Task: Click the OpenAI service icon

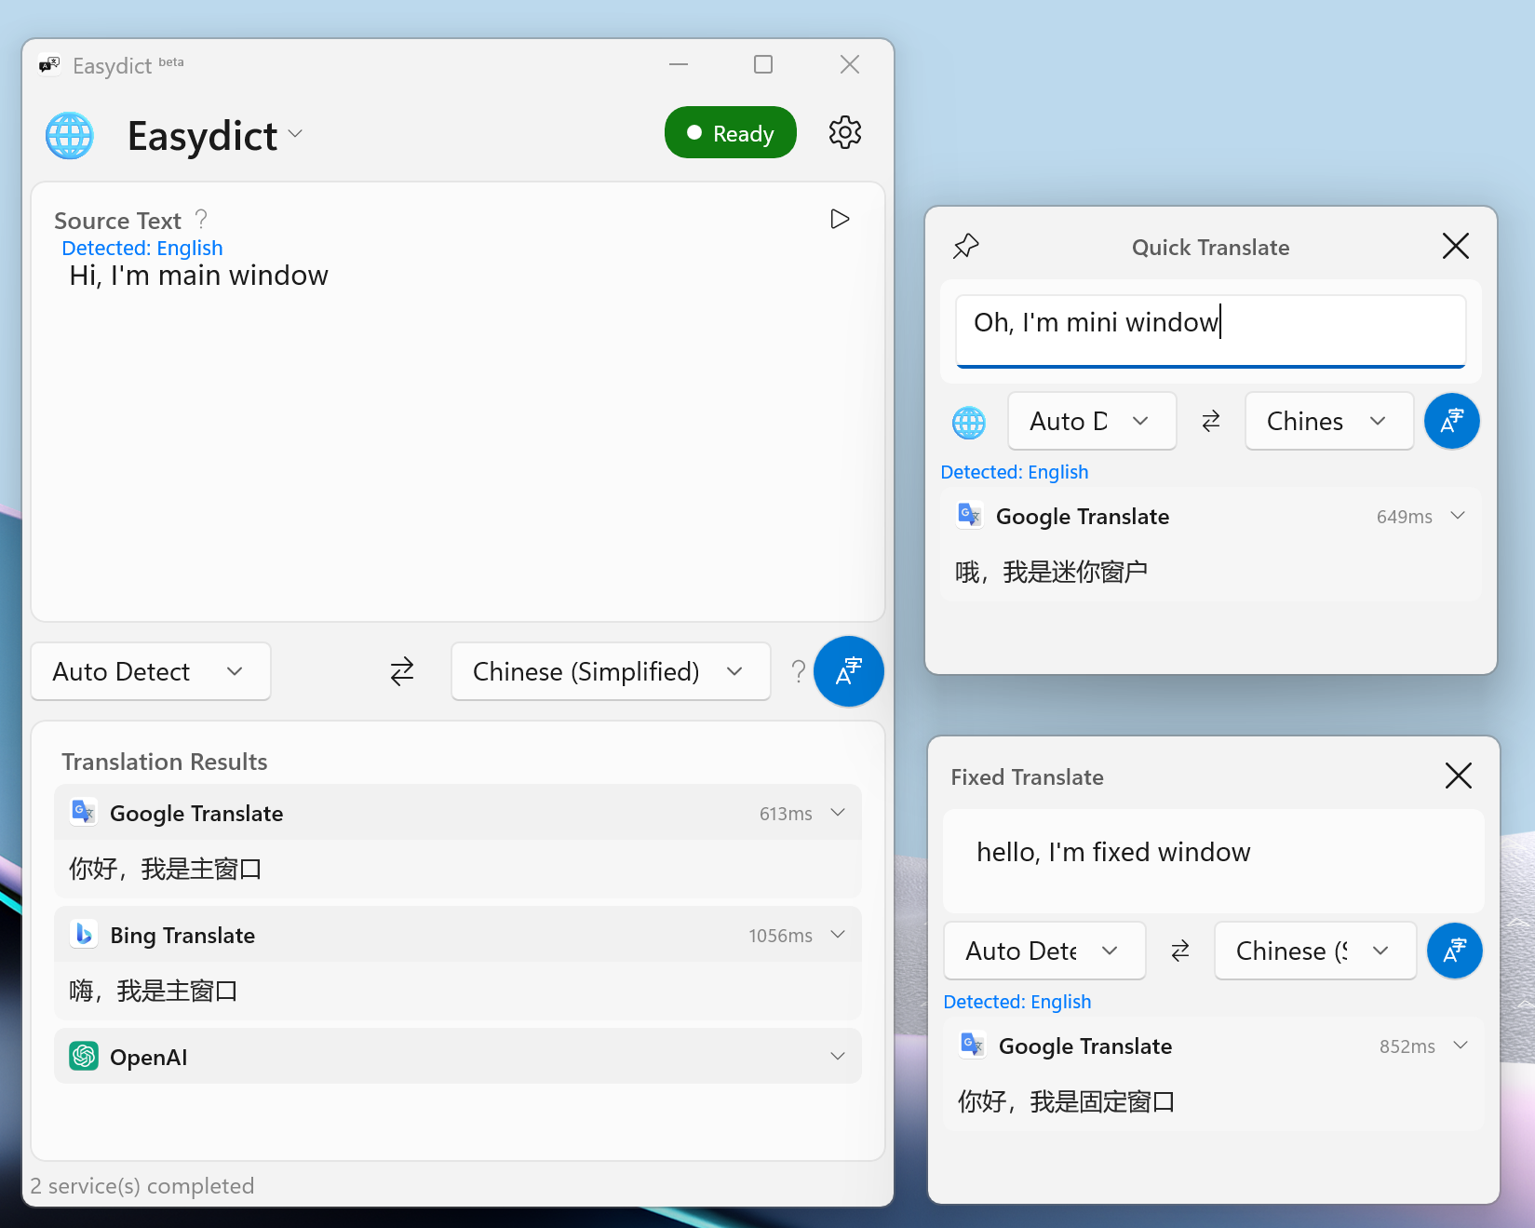Action: click(84, 1056)
